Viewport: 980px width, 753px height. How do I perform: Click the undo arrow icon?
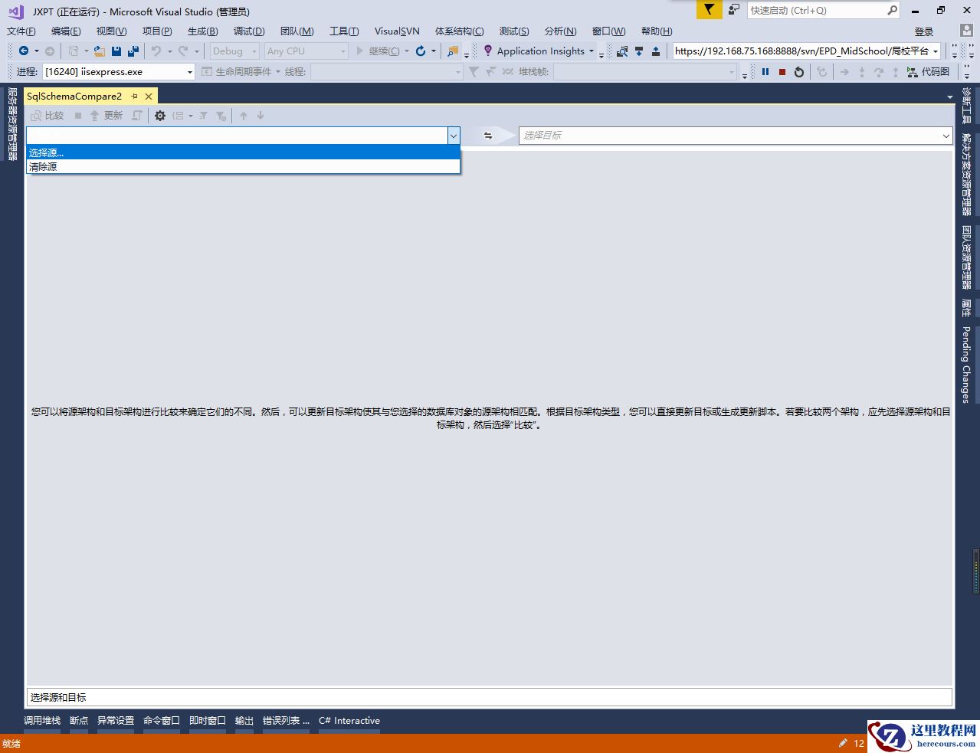click(156, 51)
